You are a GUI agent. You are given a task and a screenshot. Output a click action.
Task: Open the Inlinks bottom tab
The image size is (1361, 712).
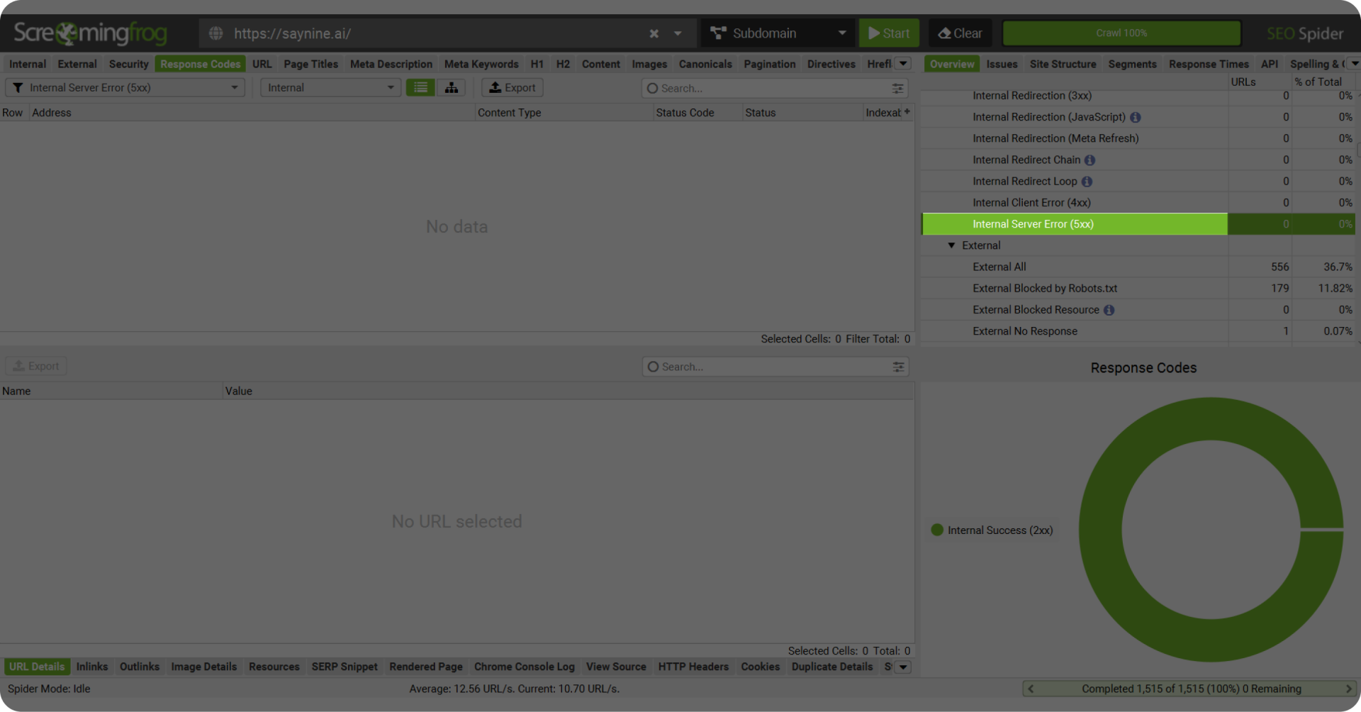(92, 667)
